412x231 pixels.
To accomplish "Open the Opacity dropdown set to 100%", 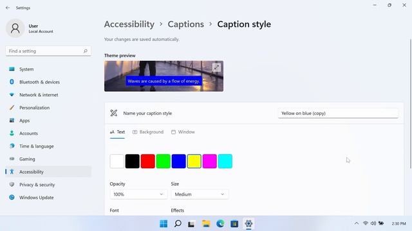I will [x=138, y=194].
